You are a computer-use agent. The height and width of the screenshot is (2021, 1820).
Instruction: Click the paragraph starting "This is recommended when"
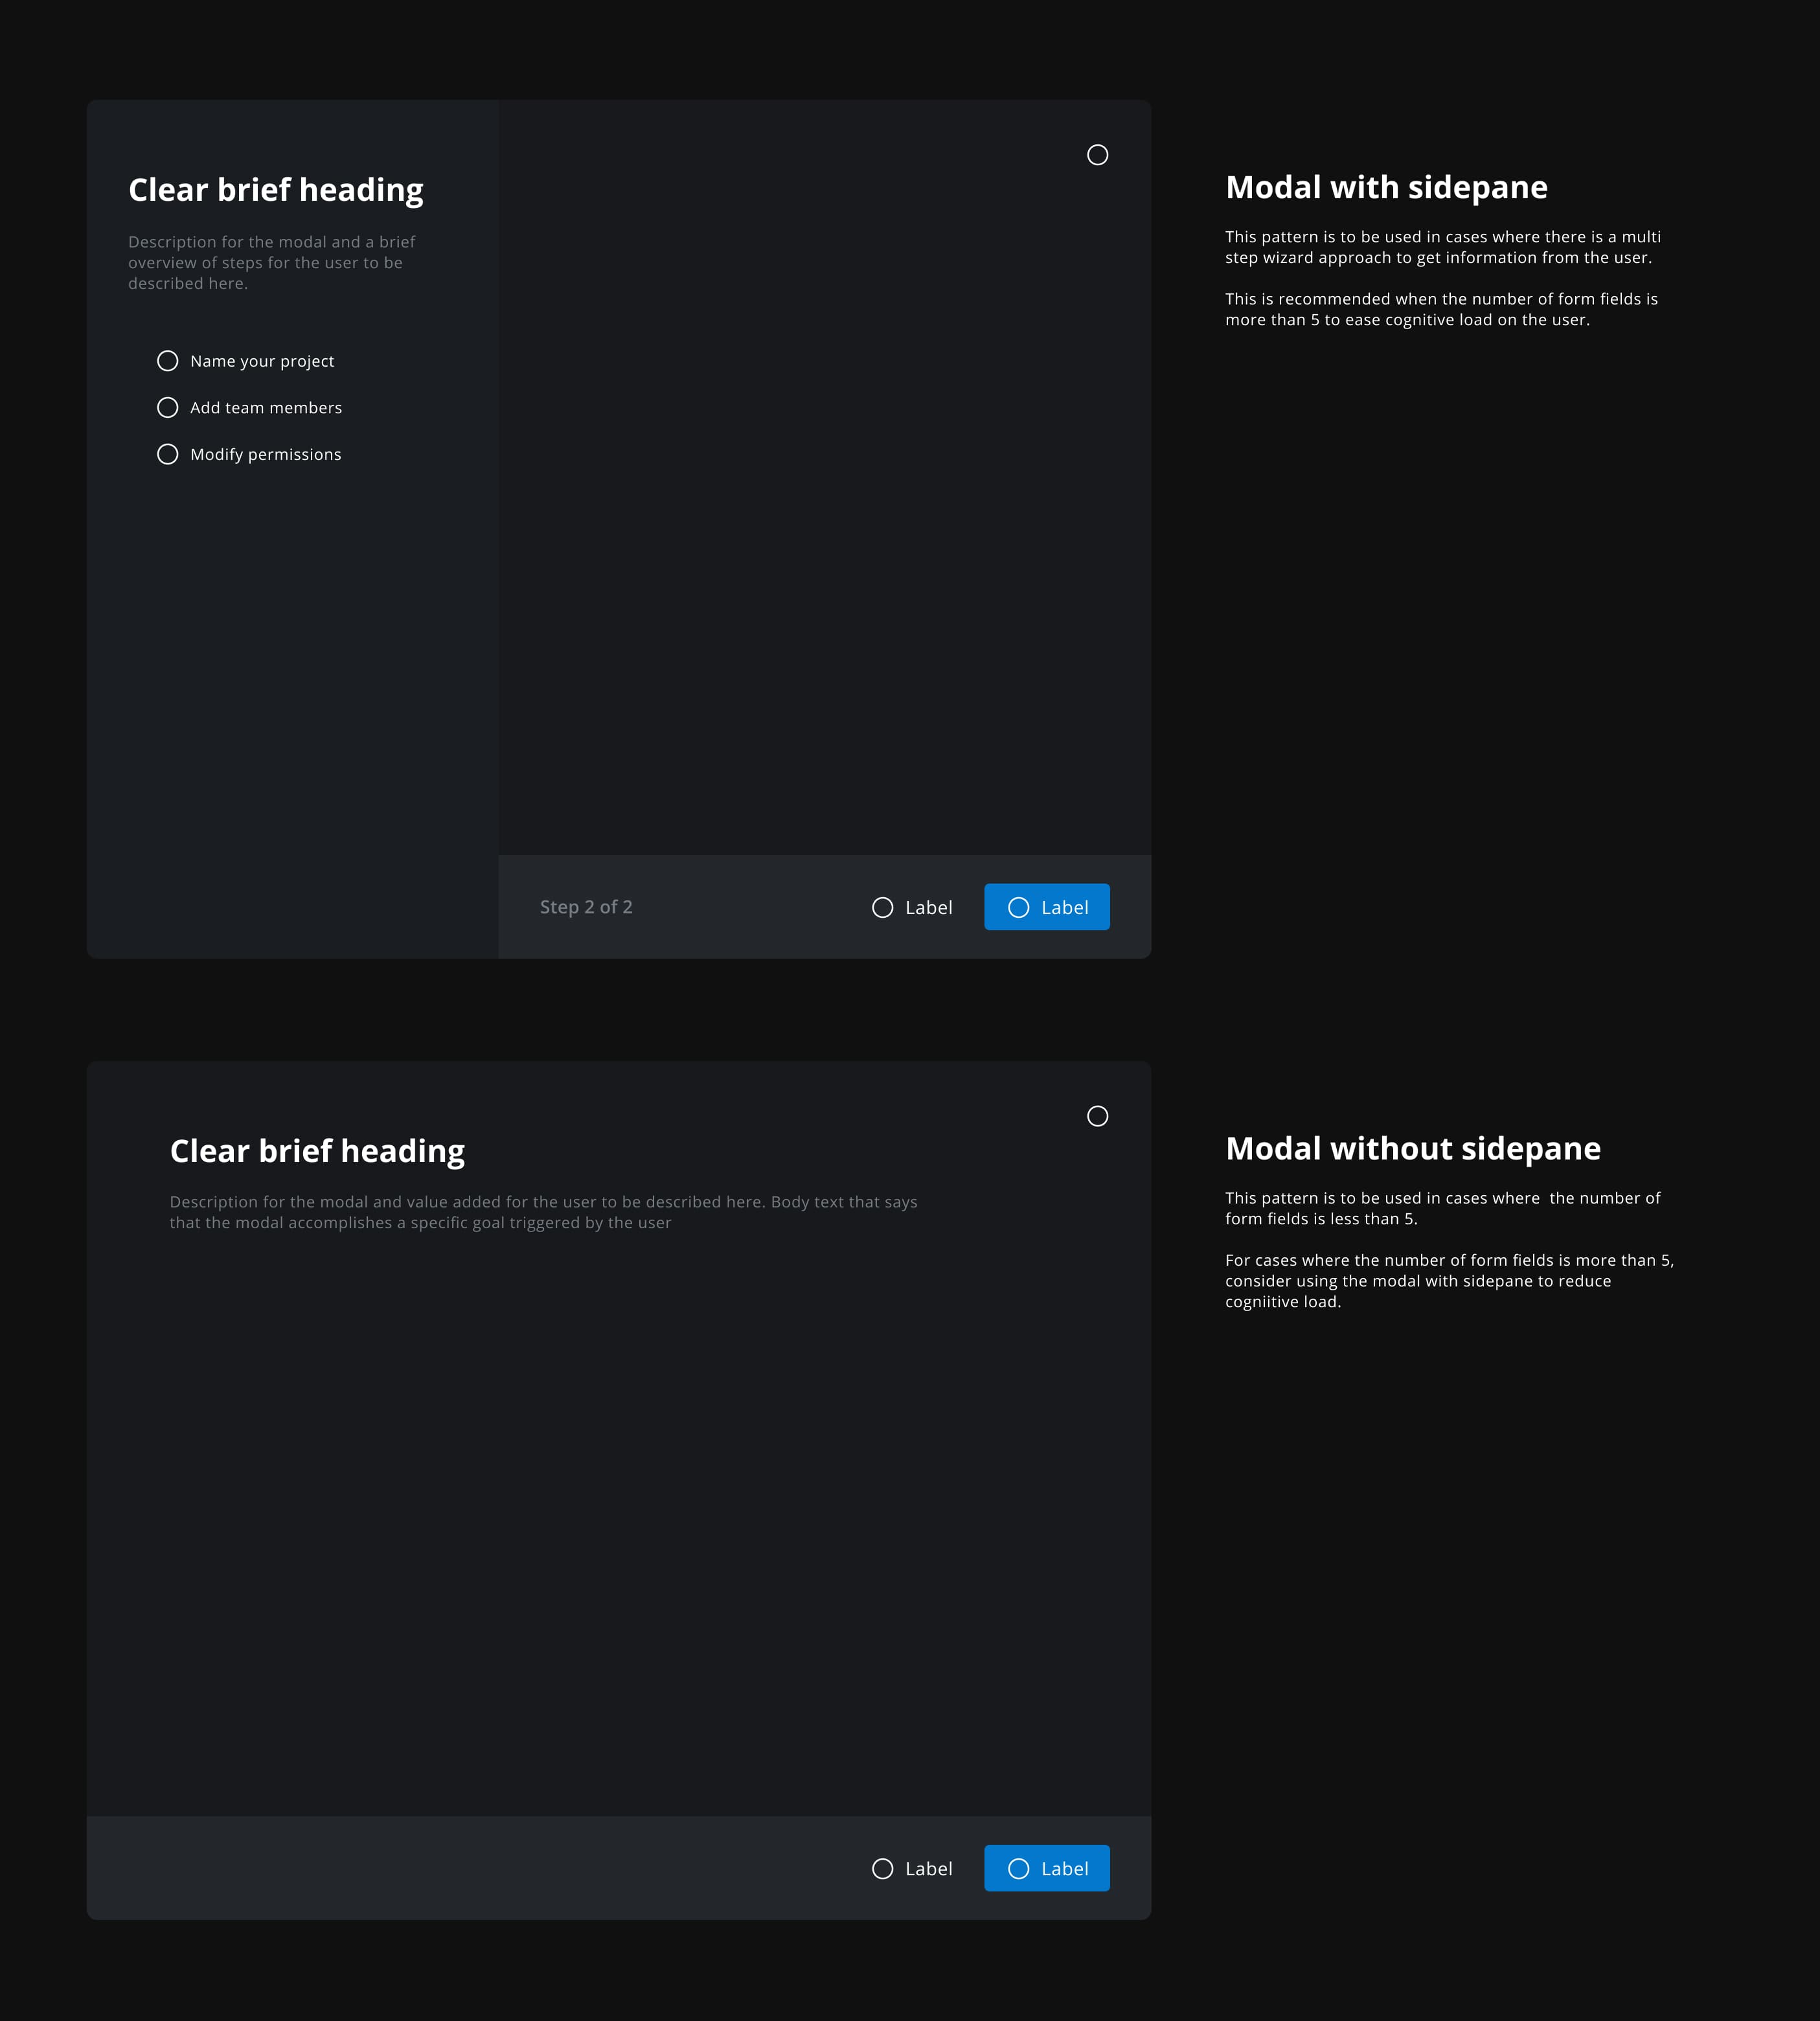pos(1441,309)
